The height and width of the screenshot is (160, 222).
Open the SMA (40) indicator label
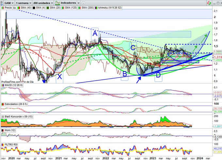26,8
